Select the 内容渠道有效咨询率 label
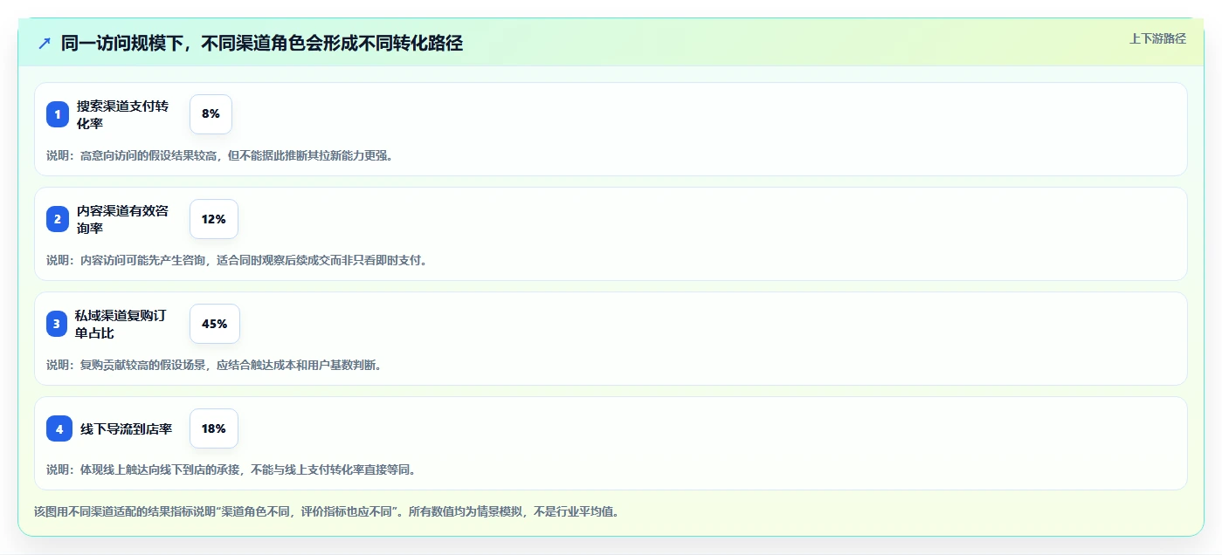The width and height of the screenshot is (1222, 555). 123,219
